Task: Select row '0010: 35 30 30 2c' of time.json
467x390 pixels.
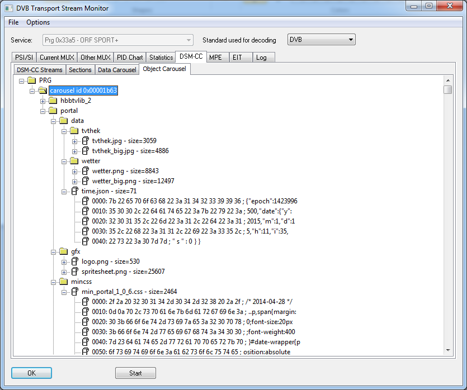Action: [x=192, y=211]
